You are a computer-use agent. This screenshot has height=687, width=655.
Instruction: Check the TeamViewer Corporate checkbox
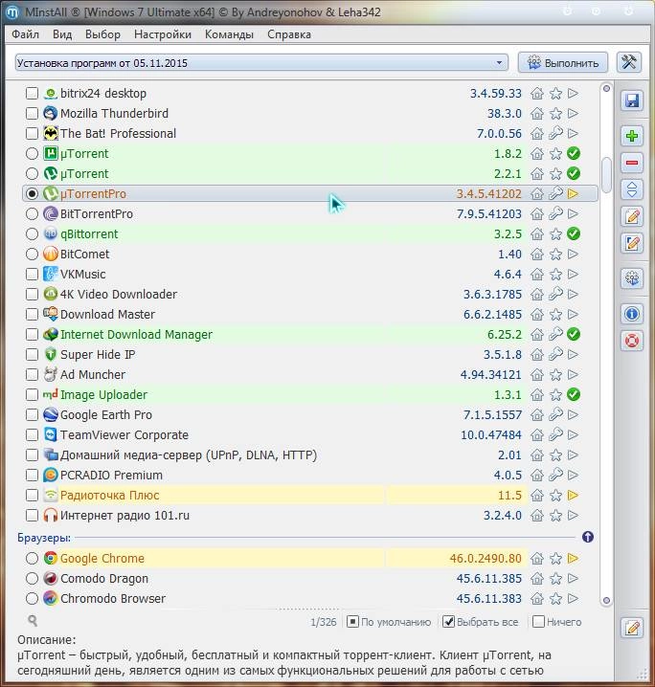(32, 435)
